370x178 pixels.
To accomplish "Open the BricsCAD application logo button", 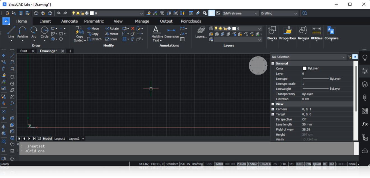I will 6,21.
